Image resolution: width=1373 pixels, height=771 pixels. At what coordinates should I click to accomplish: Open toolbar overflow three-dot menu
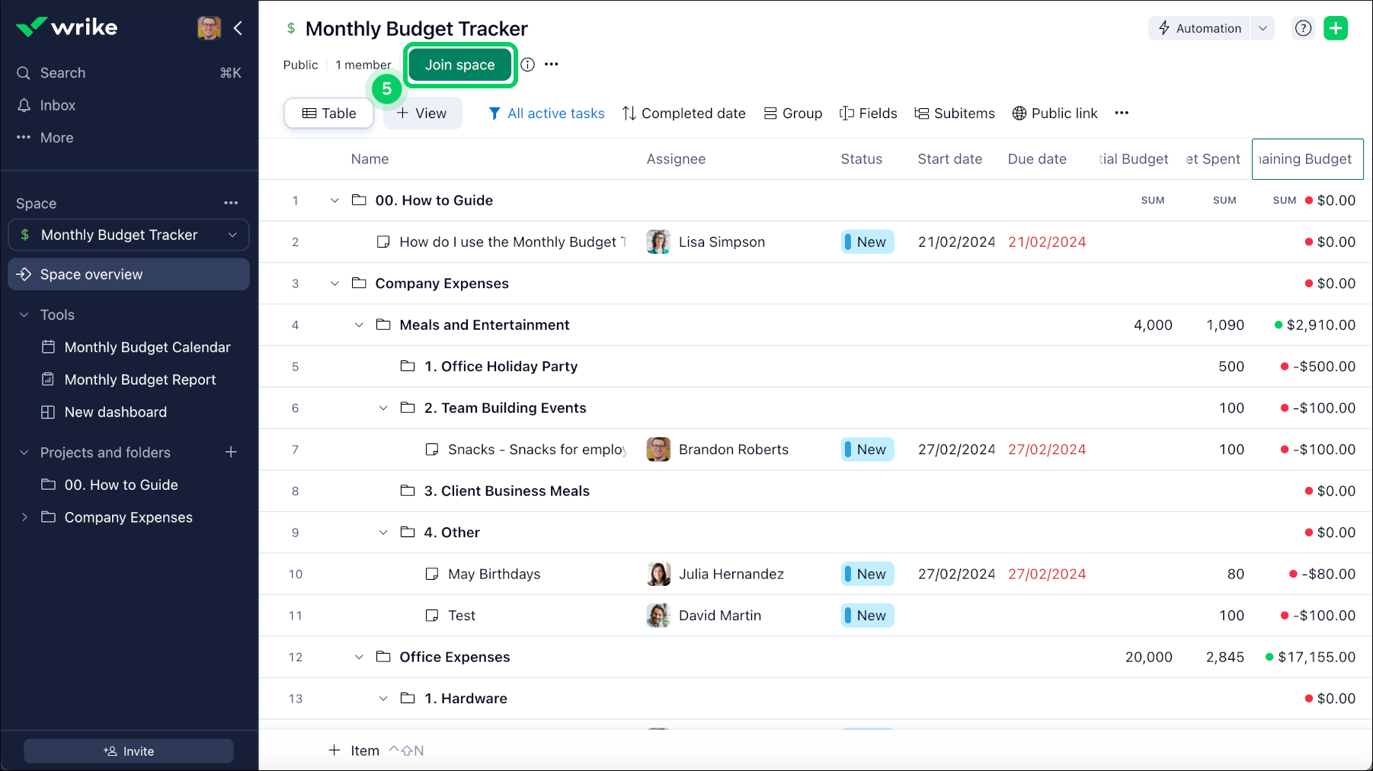1122,113
